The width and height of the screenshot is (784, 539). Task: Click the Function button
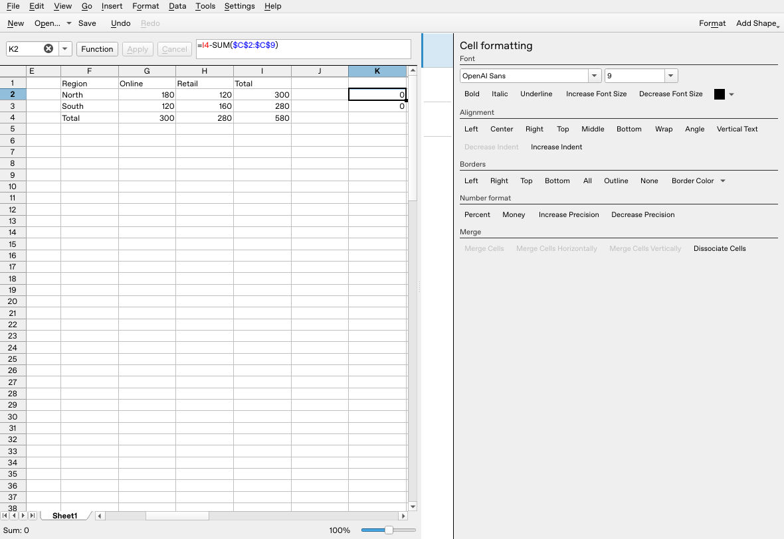pyautogui.click(x=97, y=49)
